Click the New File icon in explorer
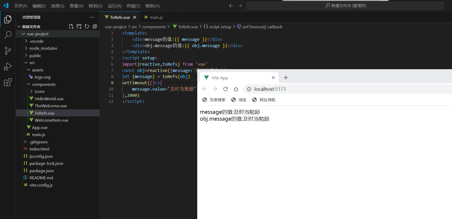 pyautogui.click(x=71, y=26)
